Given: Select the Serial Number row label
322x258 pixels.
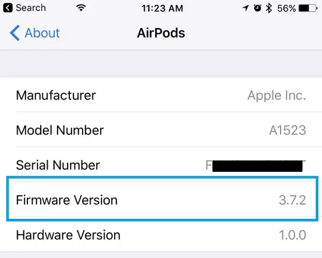Looking at the screenshot, I should [58, 166].
